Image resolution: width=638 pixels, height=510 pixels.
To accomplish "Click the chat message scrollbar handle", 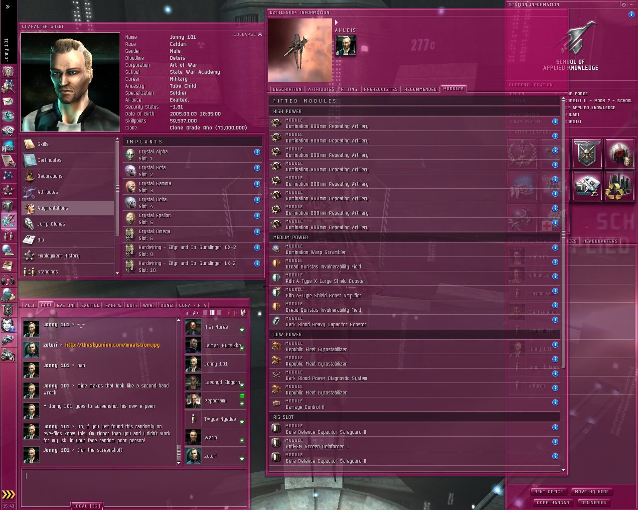I will point(179,453).
